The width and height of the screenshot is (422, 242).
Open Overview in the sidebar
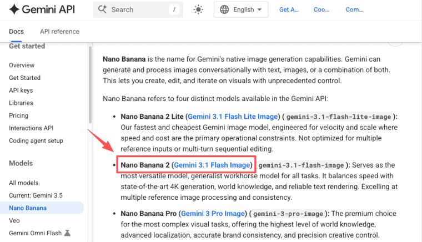22,65
